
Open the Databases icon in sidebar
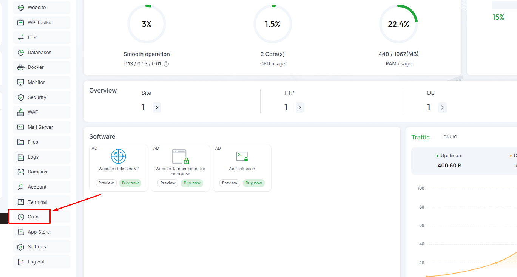coord(21,53)
